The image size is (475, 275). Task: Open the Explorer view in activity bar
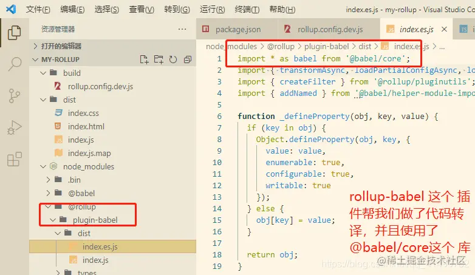(x=14, y=33)
